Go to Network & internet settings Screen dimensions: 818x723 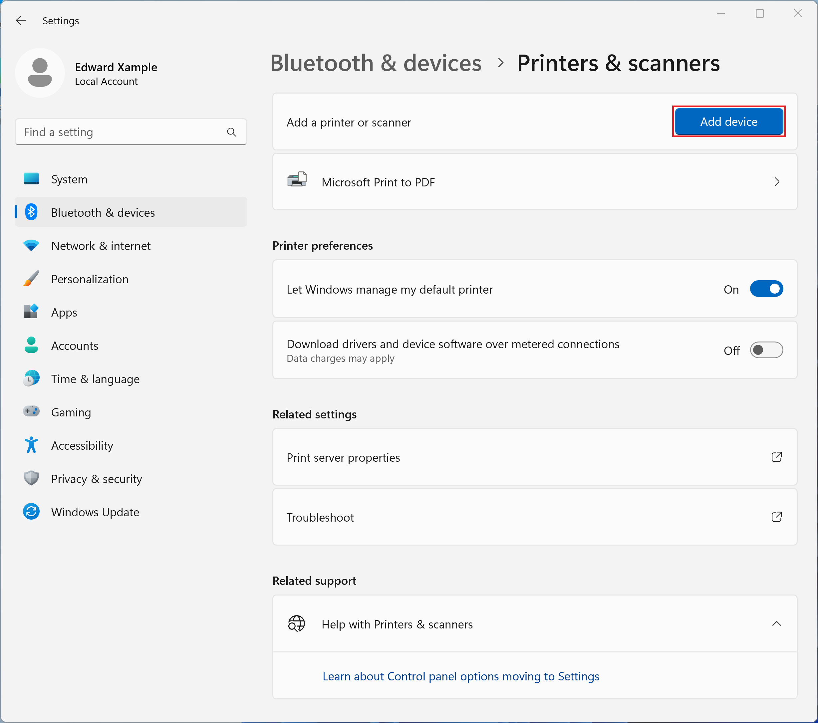(131, 245)
